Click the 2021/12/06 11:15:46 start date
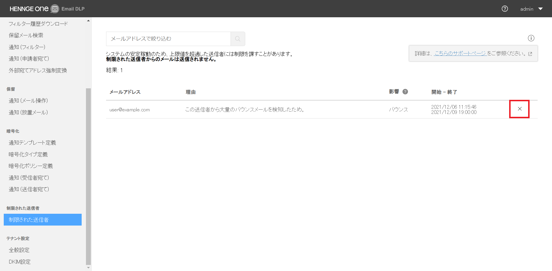Viewport: 552px width, 271px height. 454,107
